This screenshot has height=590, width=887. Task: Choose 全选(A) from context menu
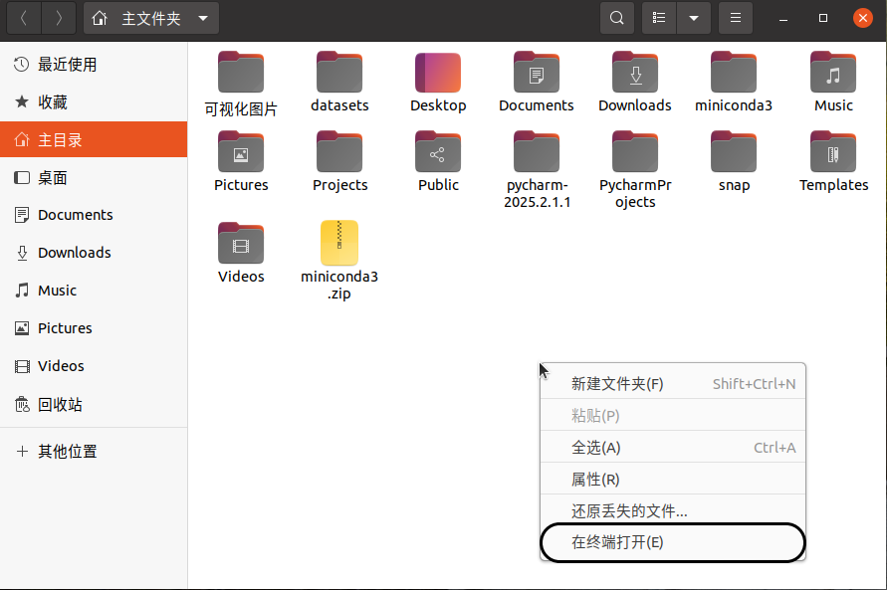point(673,447)
